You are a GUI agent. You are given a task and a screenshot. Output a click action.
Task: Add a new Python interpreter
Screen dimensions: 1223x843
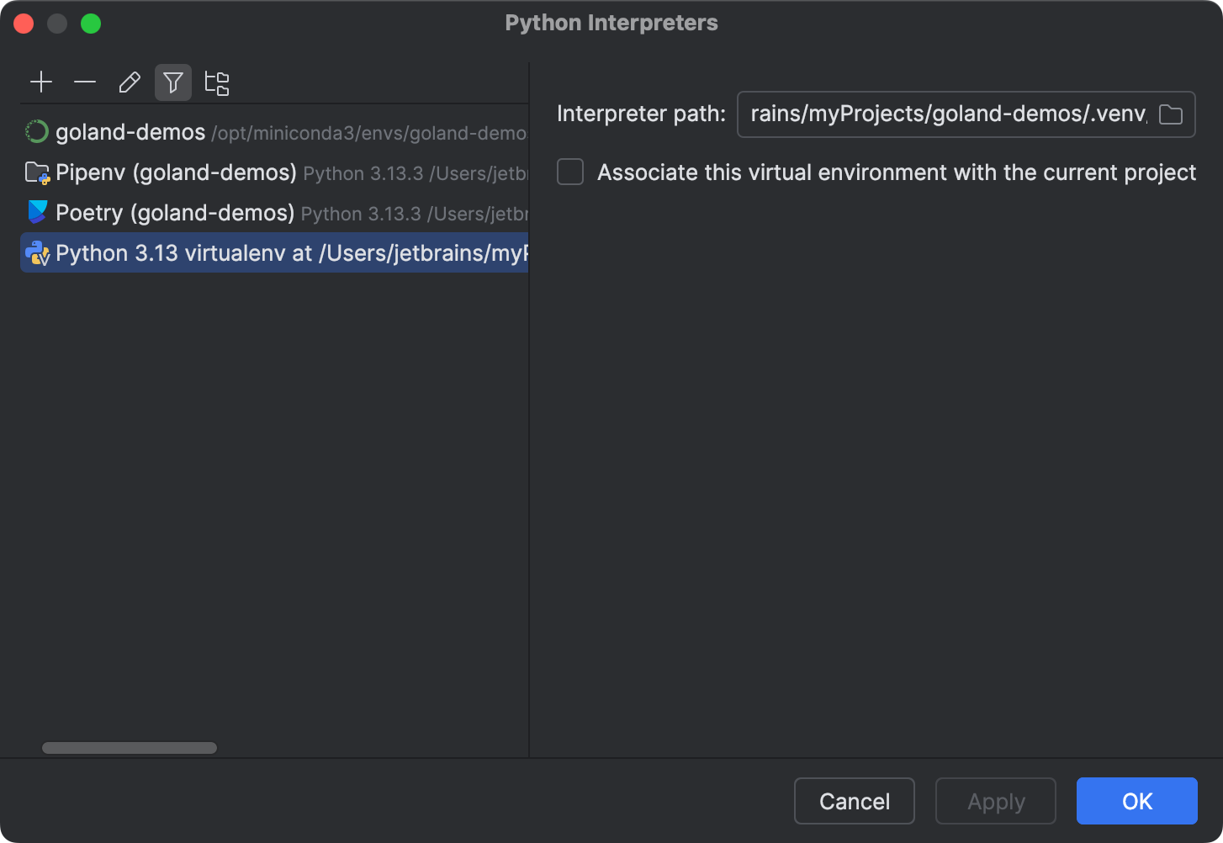pos(41,82)
